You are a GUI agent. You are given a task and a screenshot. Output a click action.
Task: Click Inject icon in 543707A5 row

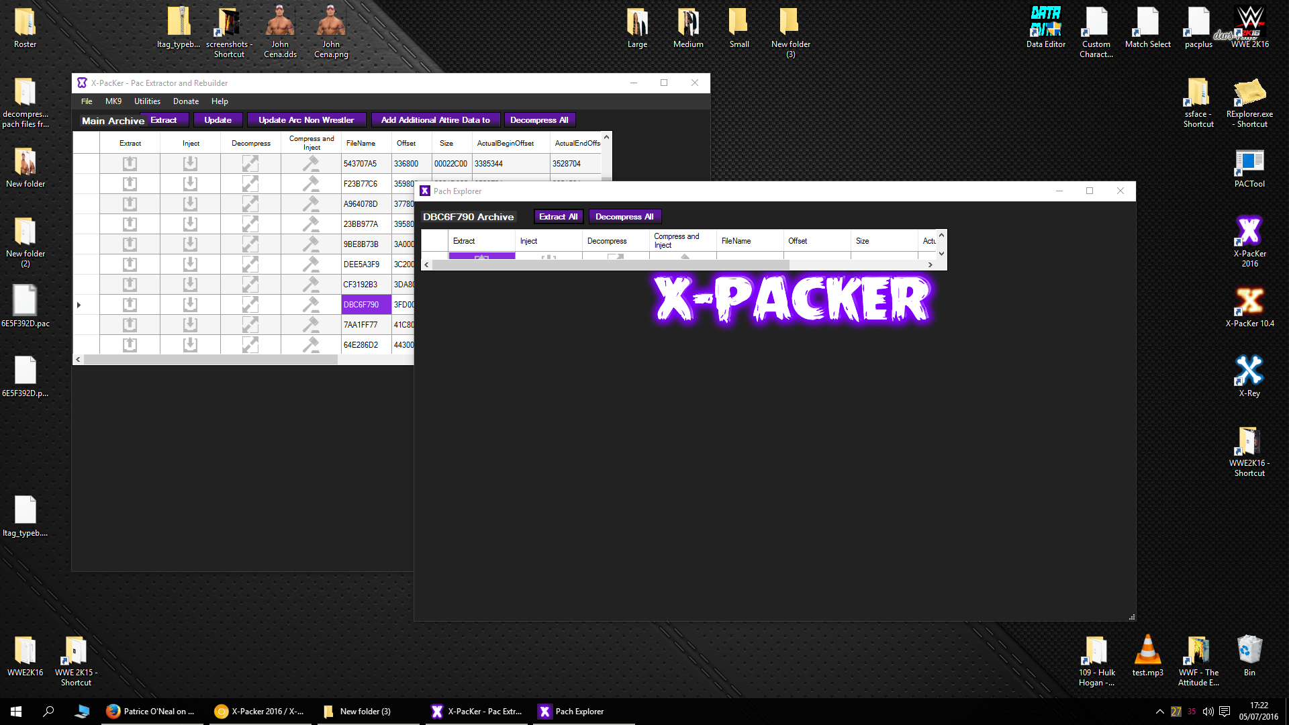coord(190,163)
